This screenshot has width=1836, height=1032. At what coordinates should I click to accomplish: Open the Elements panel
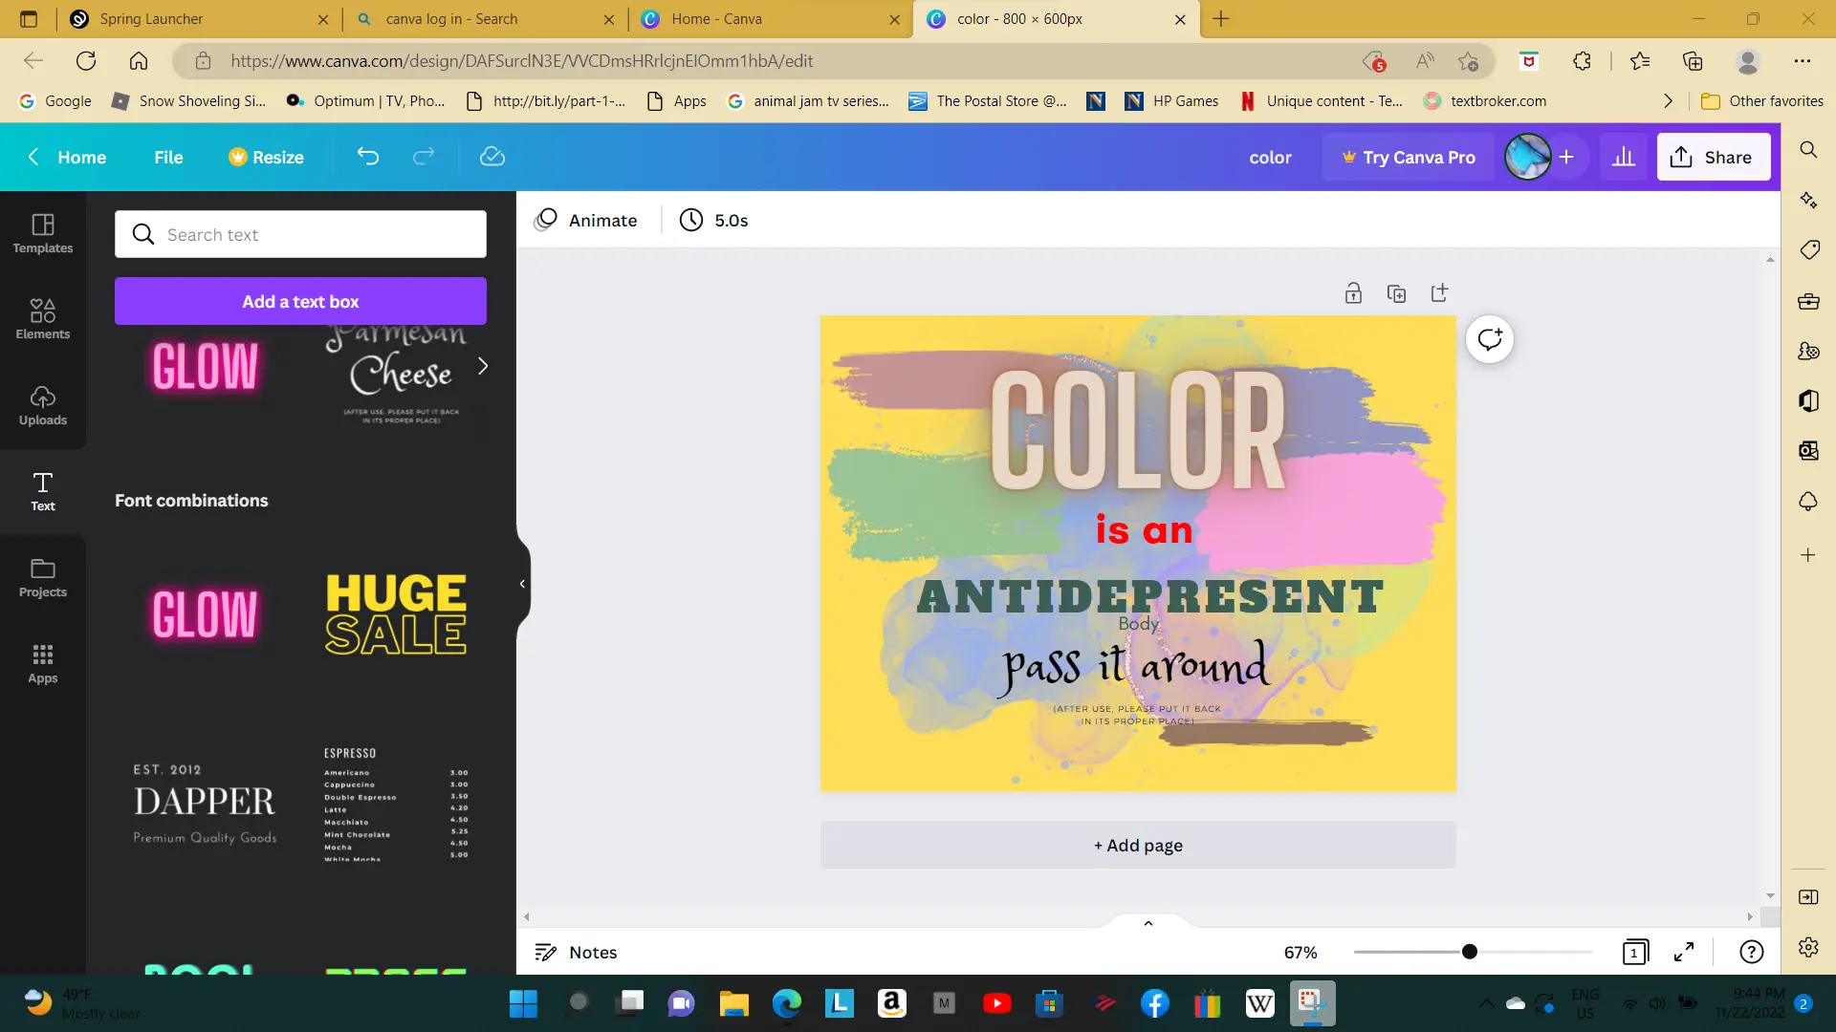[43, 320]
